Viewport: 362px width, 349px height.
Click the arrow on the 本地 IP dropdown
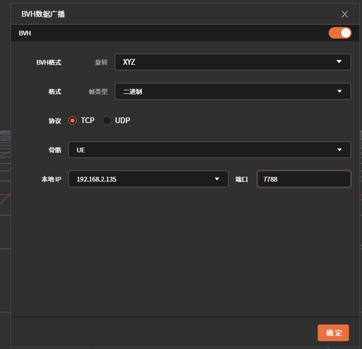point(217,179)
